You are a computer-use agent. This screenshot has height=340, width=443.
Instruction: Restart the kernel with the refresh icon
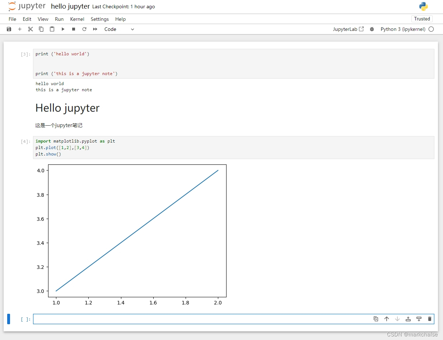pos(84,29)
